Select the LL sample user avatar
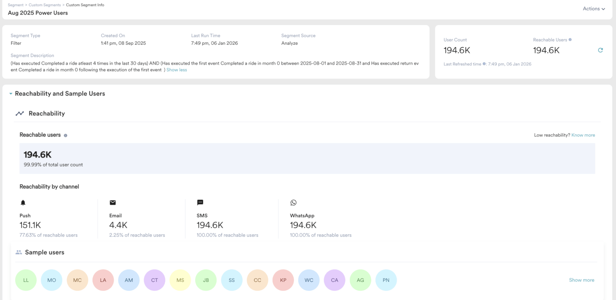 (x=26, y=280)
